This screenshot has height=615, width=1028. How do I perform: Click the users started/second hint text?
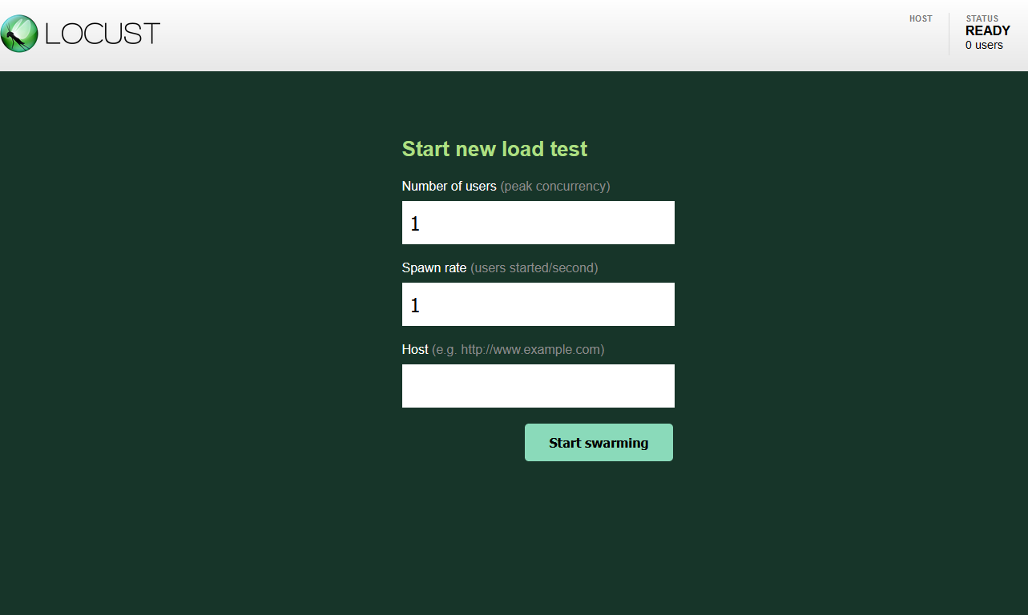(534, 267)
